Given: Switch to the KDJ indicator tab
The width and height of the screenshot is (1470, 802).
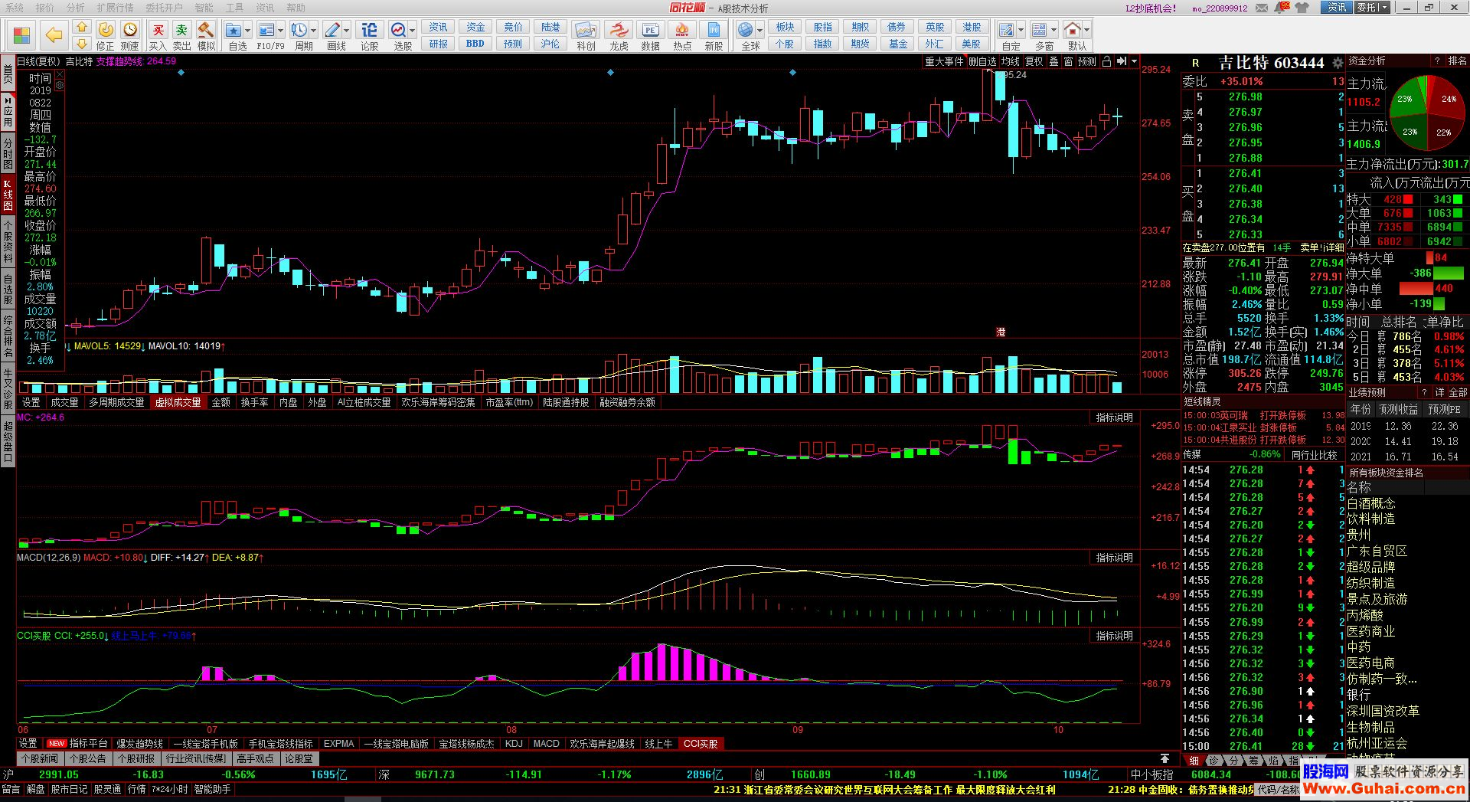Looking at the screenshot, I should [514, 744].
